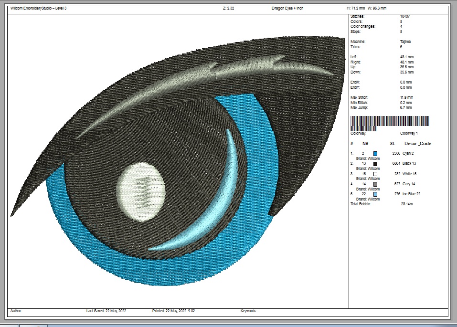Click the Descr _Code column header
457x327 pixels.
tap(417, 143)
